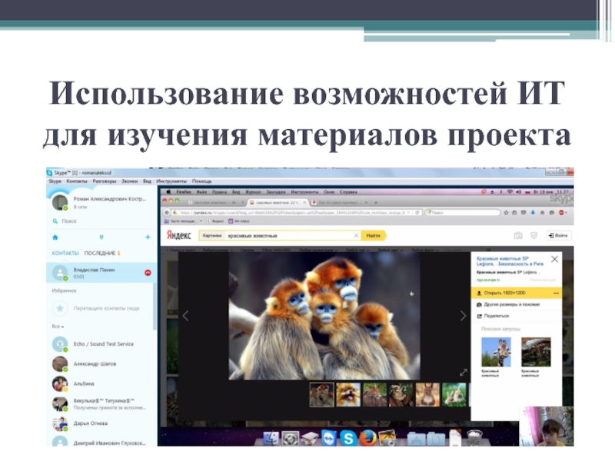Screen dimensions: 615x461
Task: Click the yellow 'Найти' search button
Action: [374, 236]
